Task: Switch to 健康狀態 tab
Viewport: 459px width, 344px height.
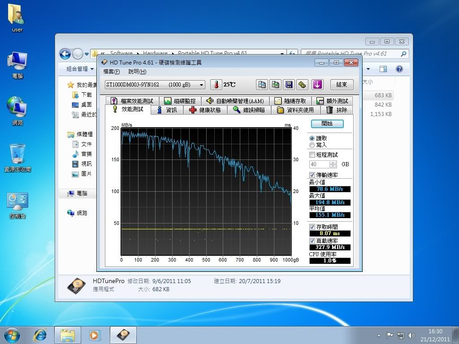Action: pyautogui.click(x=205, y=110)
